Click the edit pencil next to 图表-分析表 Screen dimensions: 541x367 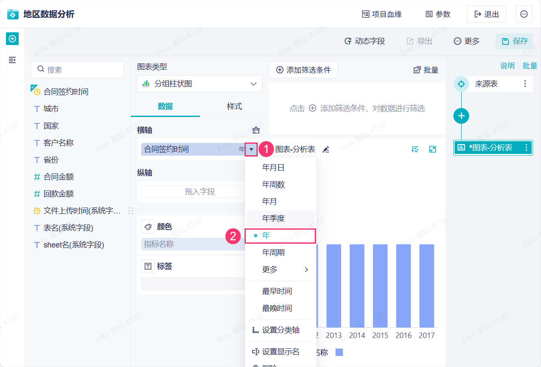(326, 149)
